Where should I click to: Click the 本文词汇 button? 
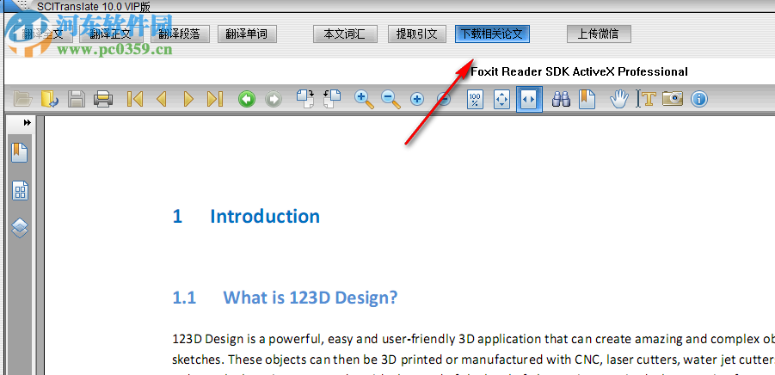pos(345,34)
